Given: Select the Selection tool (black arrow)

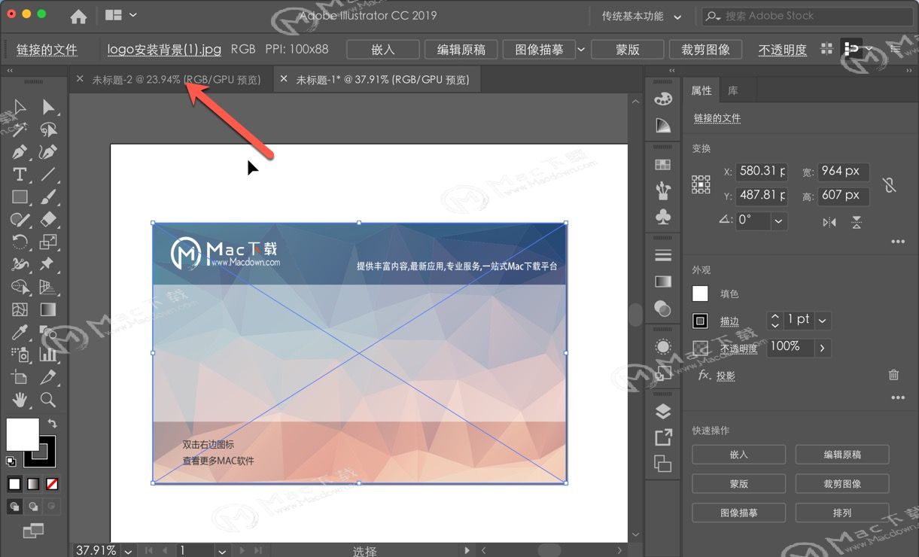Looking at the screenshot, I should pyautogui.click(x=20, y=107).
